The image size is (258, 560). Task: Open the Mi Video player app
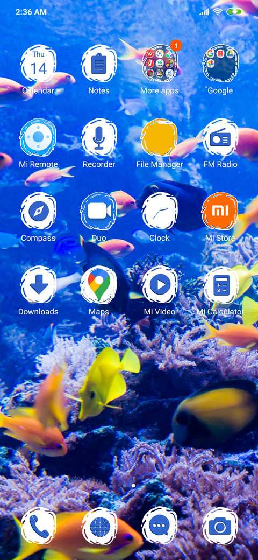pyautogui.click(x=159, y=285)
